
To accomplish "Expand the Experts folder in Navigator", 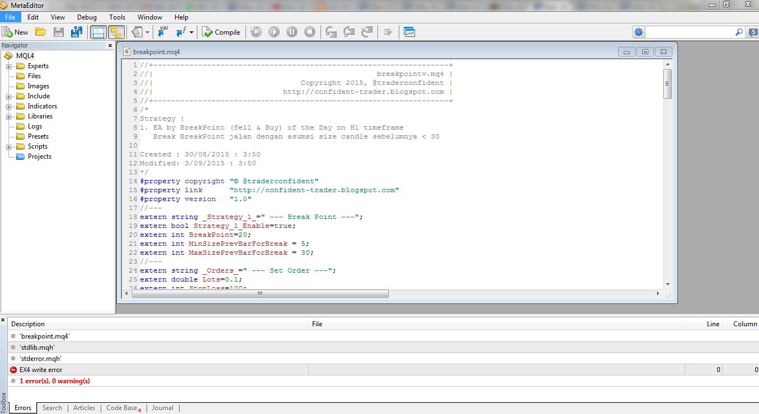I will click(9, 66).
